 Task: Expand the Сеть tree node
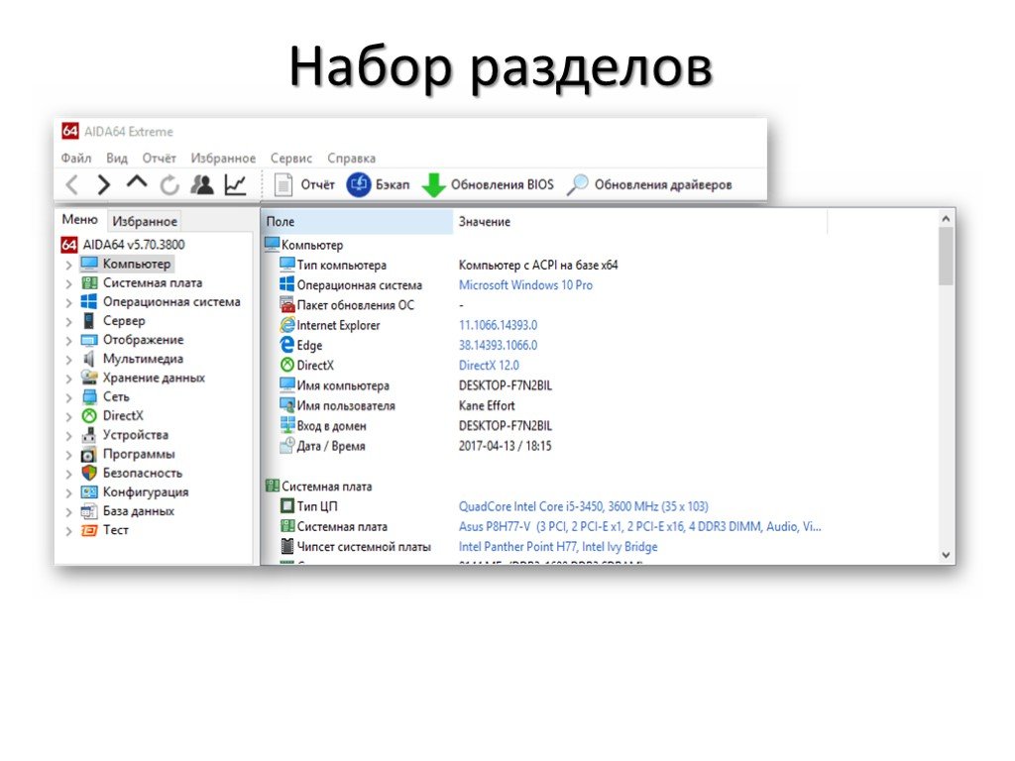pos(68,397)
